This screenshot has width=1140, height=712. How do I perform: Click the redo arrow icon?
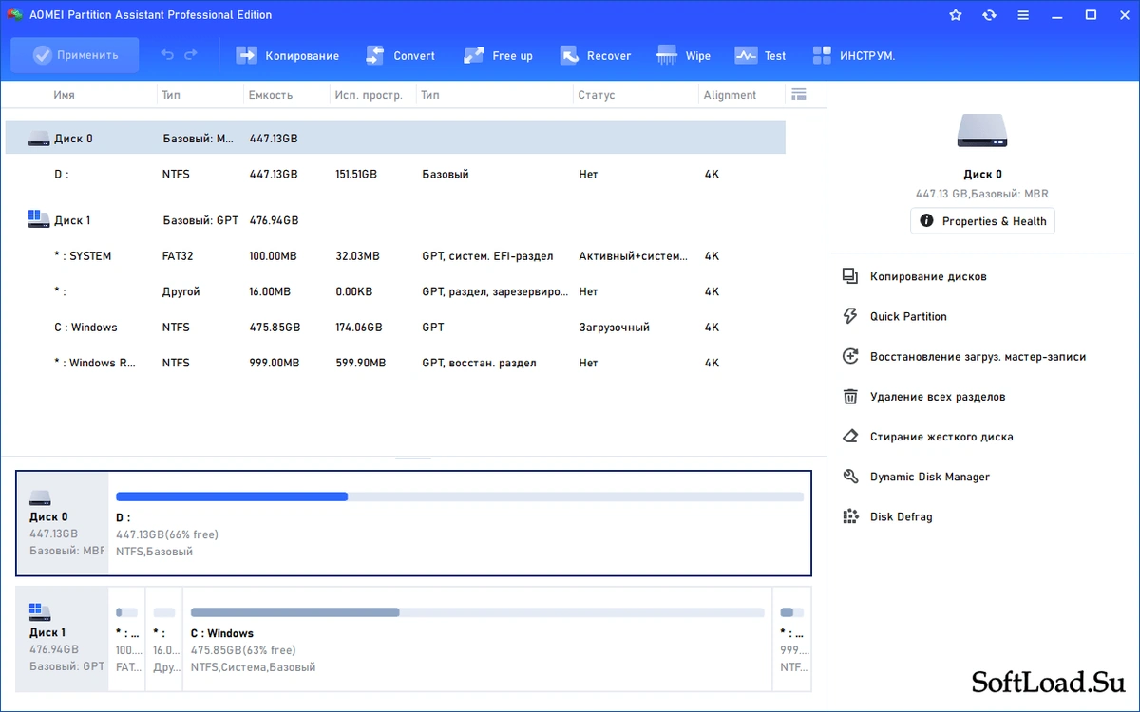(191, 55)
